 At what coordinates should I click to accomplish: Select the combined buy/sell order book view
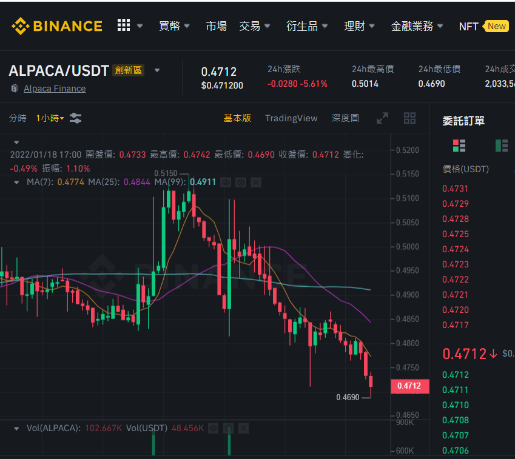[x=459, y=146]
